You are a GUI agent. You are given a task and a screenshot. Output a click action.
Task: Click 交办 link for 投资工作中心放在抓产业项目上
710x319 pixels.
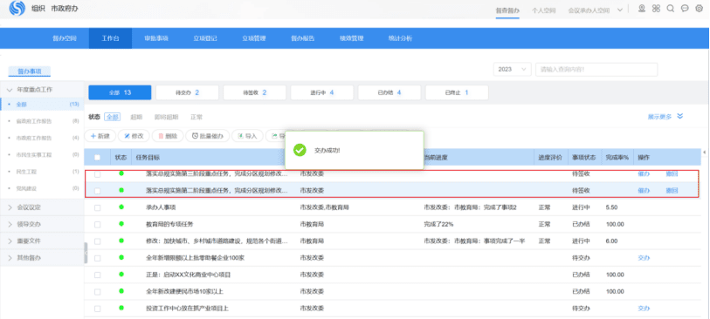coord(644,309)
